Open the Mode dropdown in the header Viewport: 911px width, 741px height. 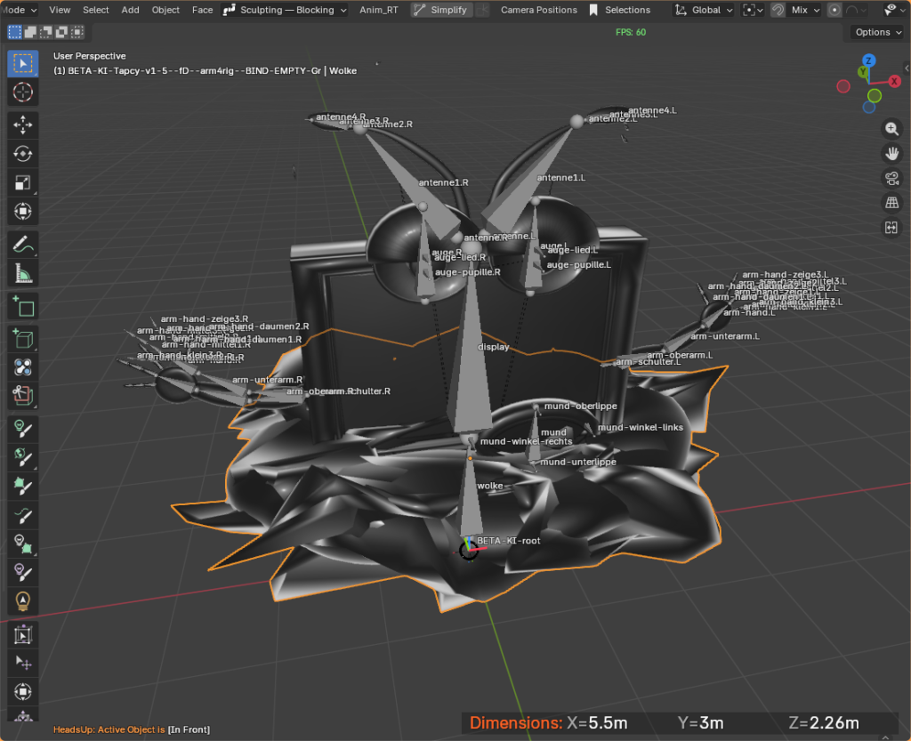pyautogui.click(x=18, y=10)
